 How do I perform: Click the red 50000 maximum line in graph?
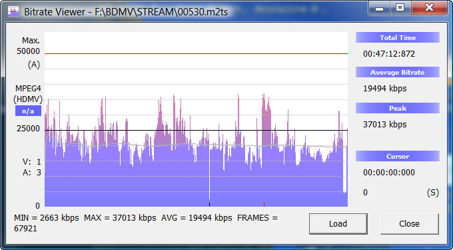pos(196,53)
